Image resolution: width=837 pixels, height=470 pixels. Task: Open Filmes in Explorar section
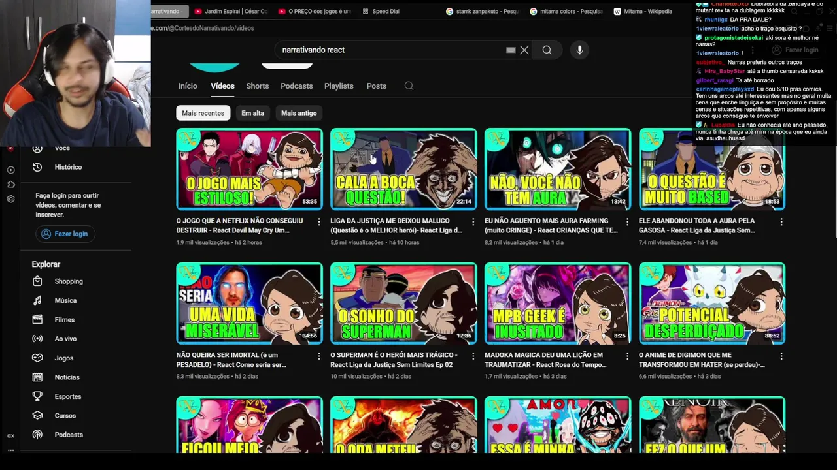click(65, 320)
